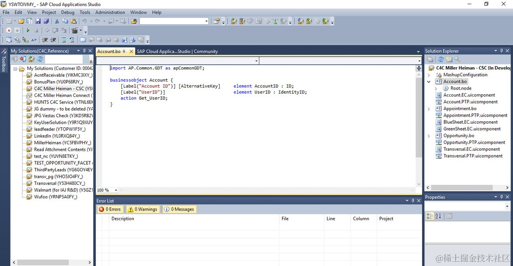Viewport: 513px width, 266px height.
Task: Click the Cut scissors icon
Action: point(57,21)
